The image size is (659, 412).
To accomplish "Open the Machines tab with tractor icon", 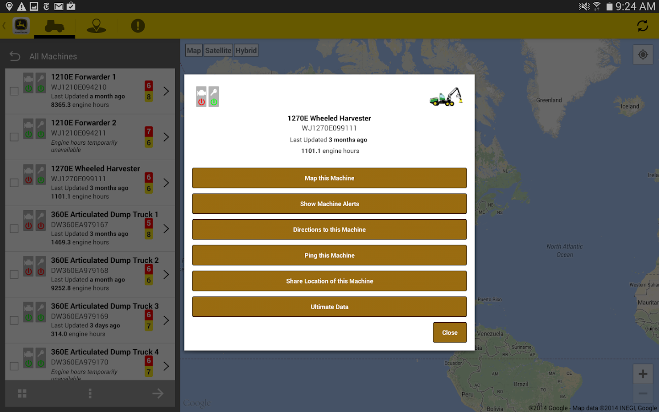I will [x=54, y=26].
